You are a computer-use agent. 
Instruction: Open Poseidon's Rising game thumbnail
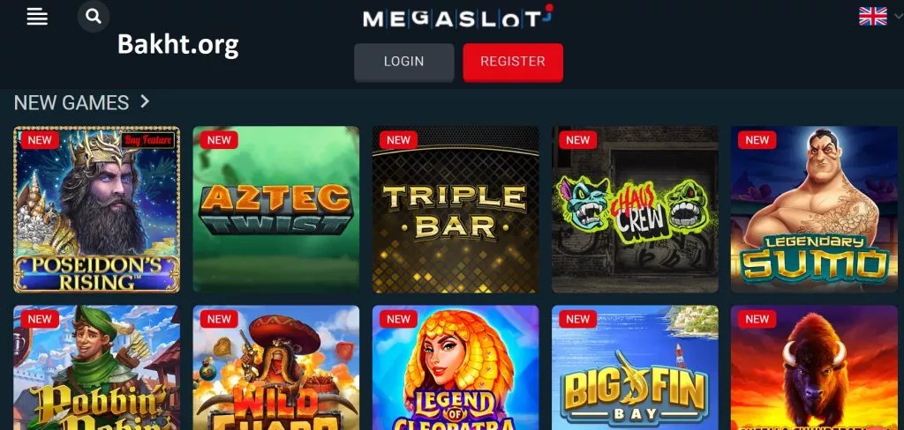click(97, 210)
